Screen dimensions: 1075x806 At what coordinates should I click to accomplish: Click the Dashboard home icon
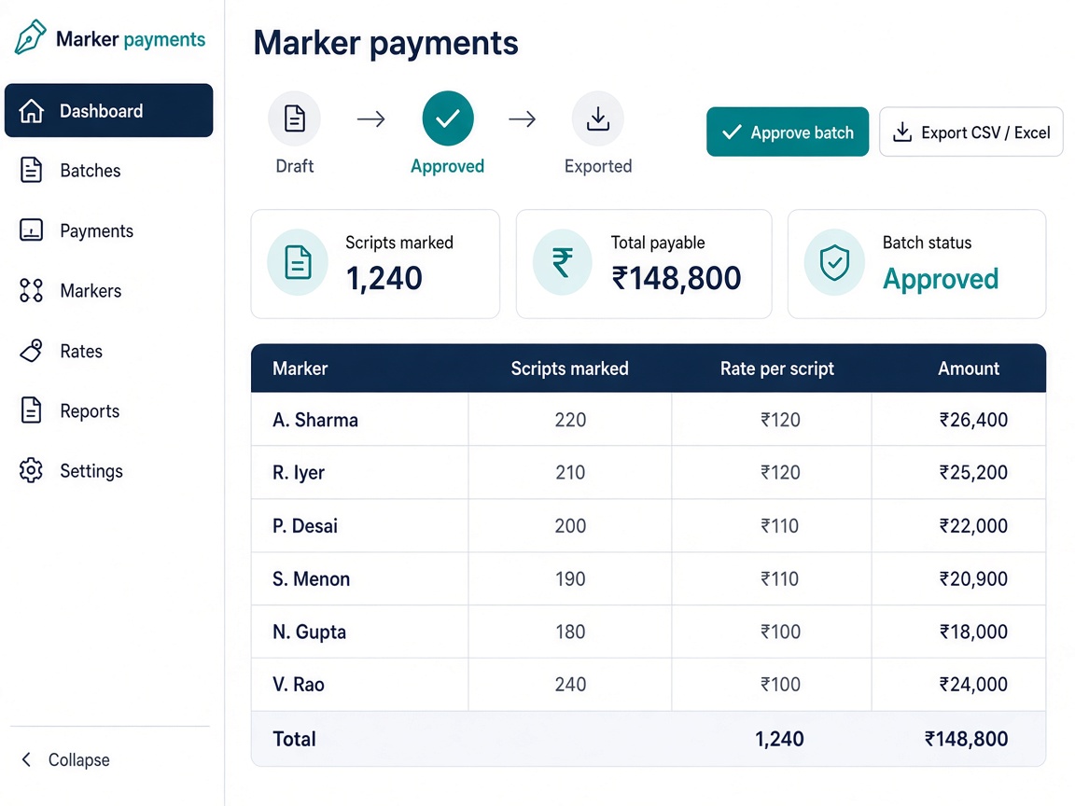31,110
